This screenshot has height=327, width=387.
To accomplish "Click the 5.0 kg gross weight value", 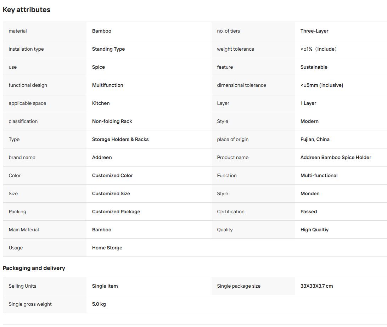I will (x=99, y=304).
